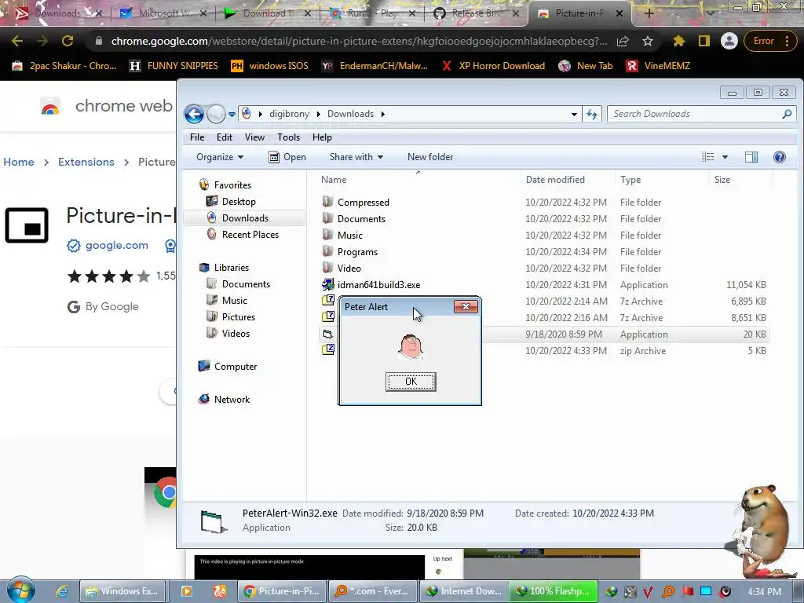Click the search magnifier icon in Explorer
Image resolution: width=804 pixels, height=603 pixels.
(787, 114)
